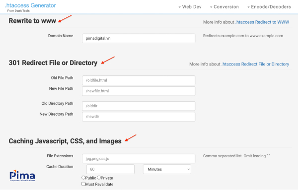Screen dimensions: 298x190
Task: Enable the Must Revalidate checkbox
Action: click(83, 184)
